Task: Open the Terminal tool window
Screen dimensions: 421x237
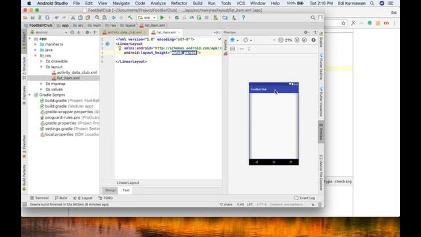Action: (x=39, y=198)
